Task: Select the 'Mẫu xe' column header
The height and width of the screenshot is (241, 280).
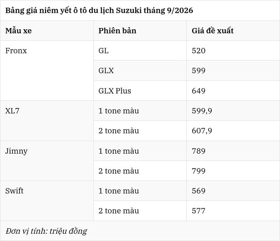Action: click(47, 30)
